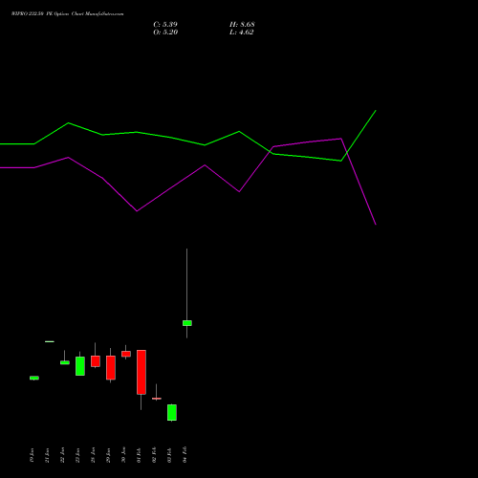Click the purple indicator line's lowest end point
This screenshot has height=478, width=478.
tap(376, 225)
